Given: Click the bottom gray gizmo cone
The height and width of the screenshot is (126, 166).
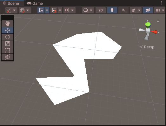Looking at the screenshot, I should coord(146,38).
